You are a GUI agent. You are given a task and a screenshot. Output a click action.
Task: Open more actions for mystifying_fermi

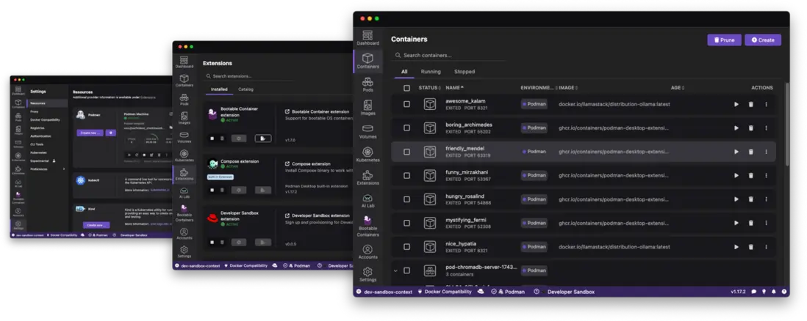coord(766,223)
